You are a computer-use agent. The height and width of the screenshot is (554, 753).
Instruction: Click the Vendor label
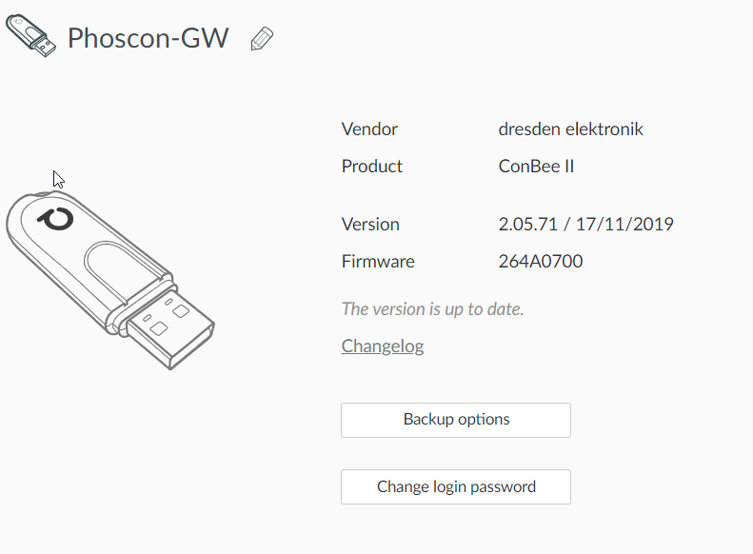point(369,129)
